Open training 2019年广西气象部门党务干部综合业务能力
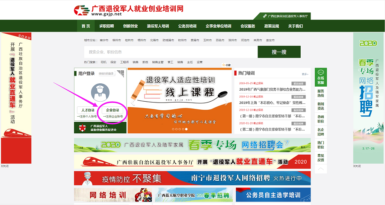Image resolution: width=385 pixels, height=205 pixels. click(x=272, y=90)
